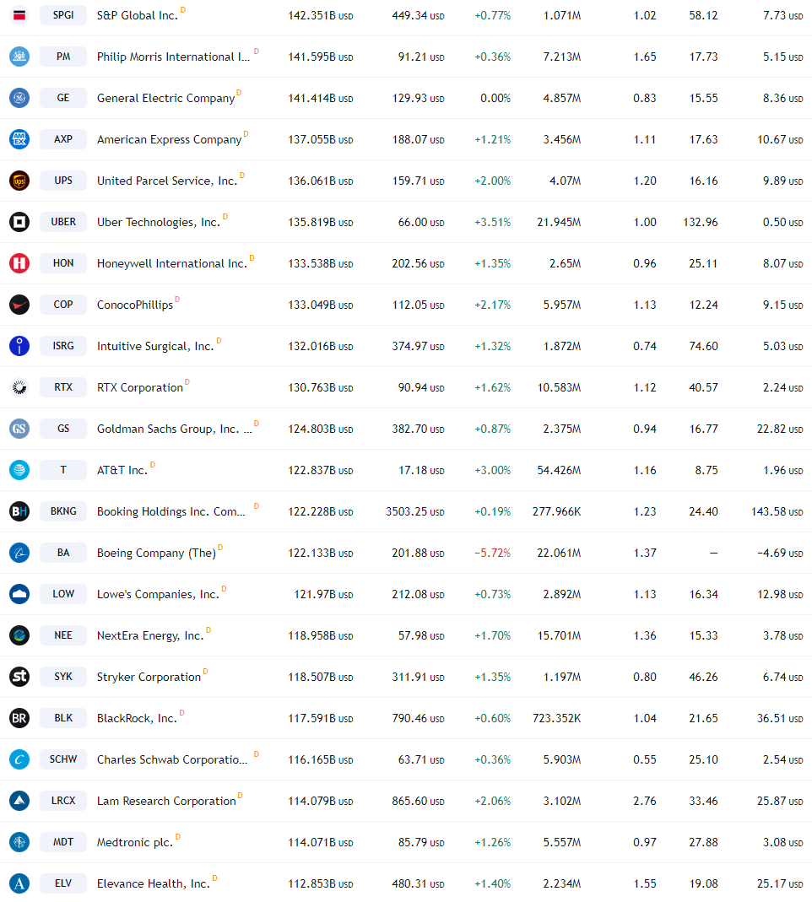Click the T ticker badge
This screenshot has width=812, height=902.
click(x=63, y=470)
